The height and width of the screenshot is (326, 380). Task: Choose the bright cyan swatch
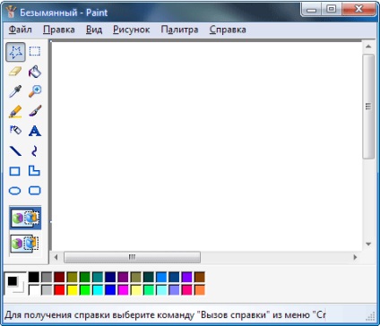pos(98,290)
